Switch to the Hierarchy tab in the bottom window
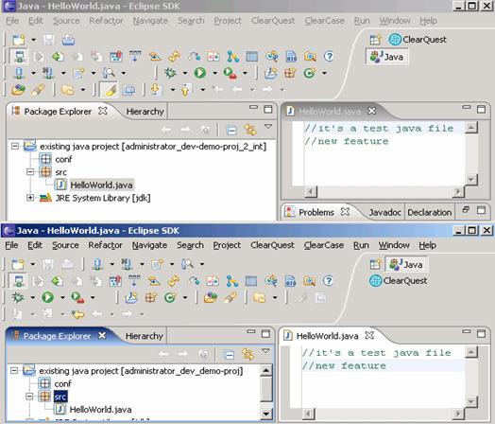 [x=145, y=336]
